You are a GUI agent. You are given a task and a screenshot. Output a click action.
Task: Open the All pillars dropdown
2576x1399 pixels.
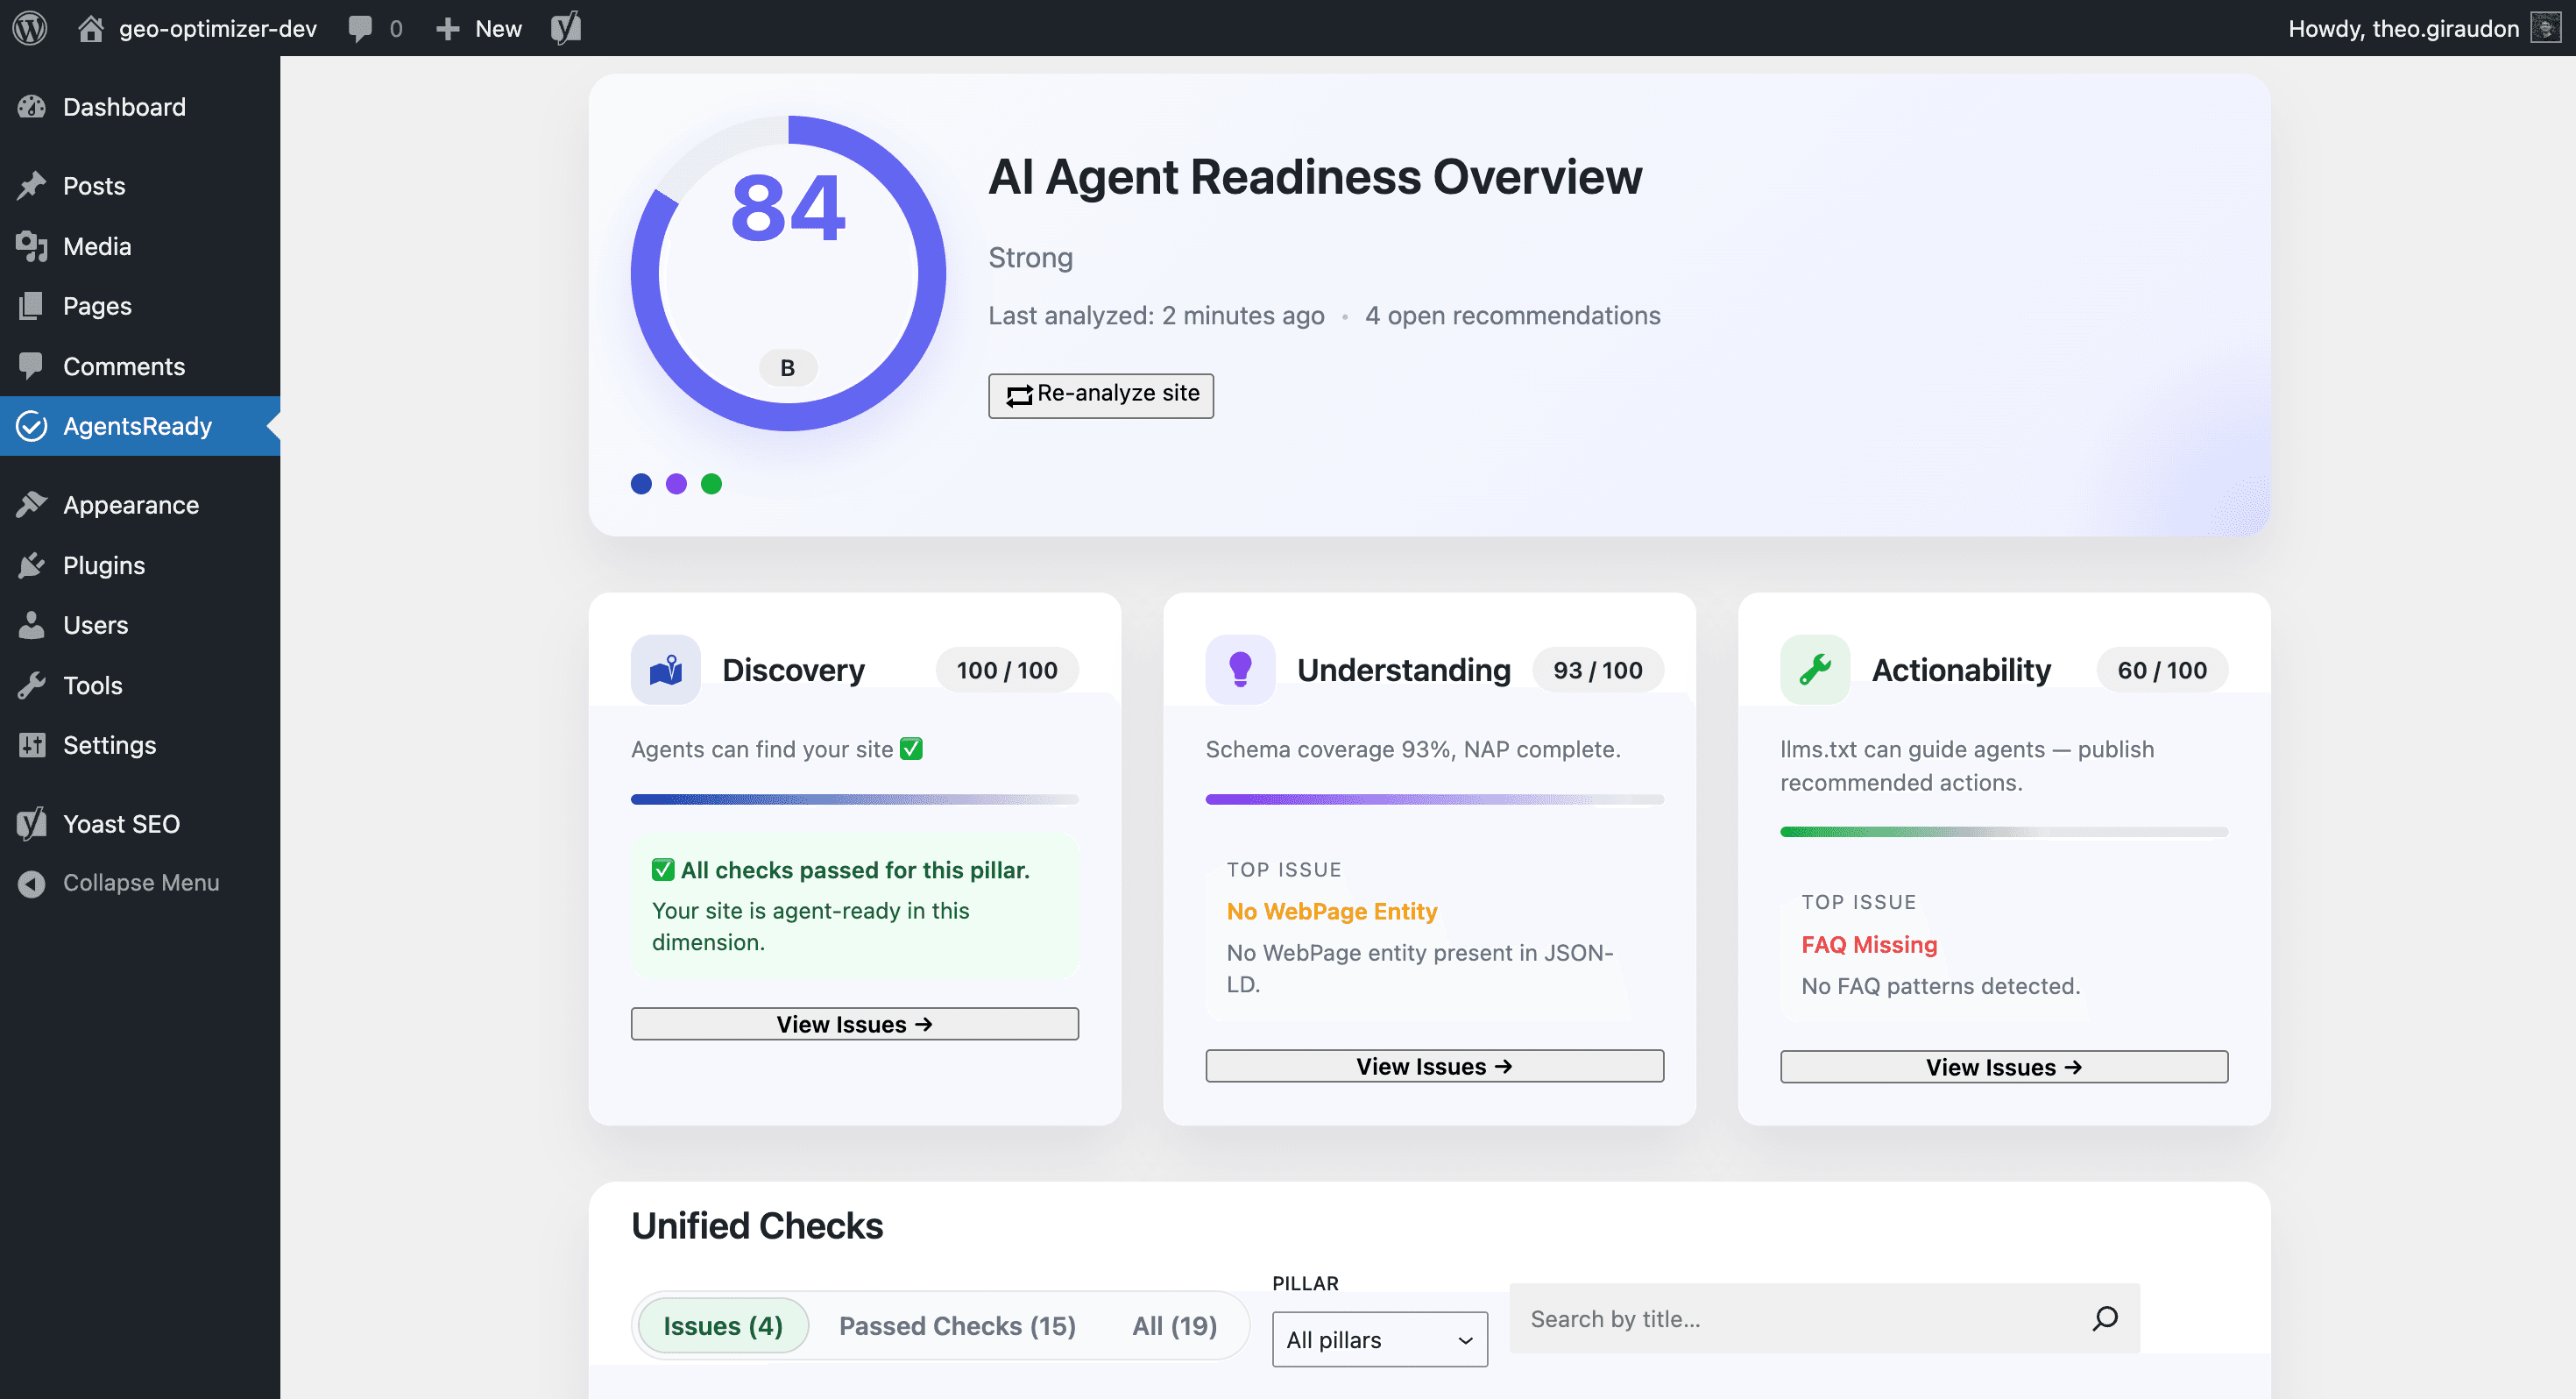click(x=1379, y=1339)
